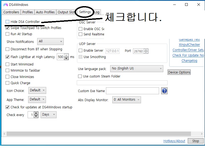The height and width of the screenshot is (148, 205).
Task: Increase UDP port number
Action: coord(146,50)
